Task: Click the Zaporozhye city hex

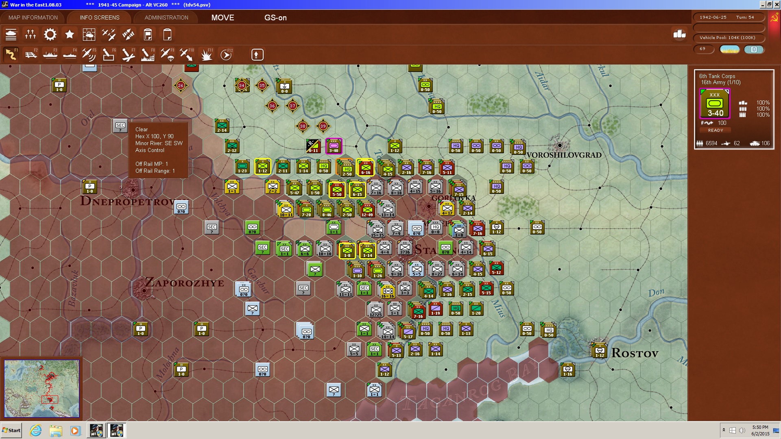Action: [x=144, y=290]
